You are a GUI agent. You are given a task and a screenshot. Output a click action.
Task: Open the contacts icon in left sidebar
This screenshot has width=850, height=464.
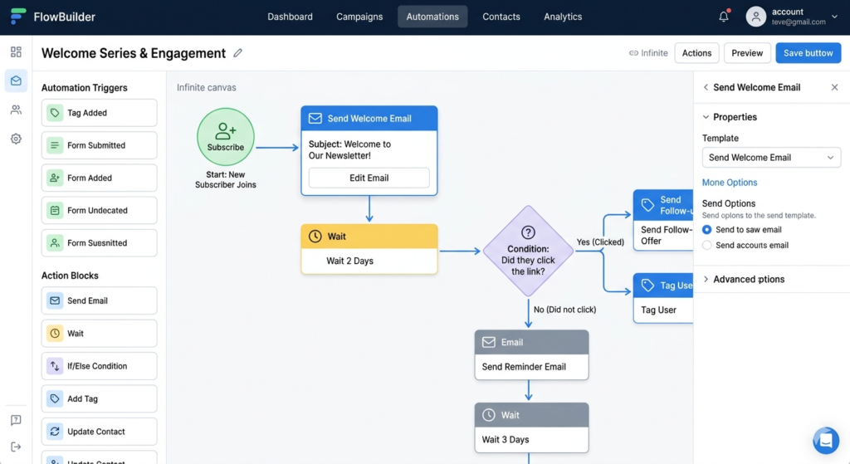(x=16, y=110)
